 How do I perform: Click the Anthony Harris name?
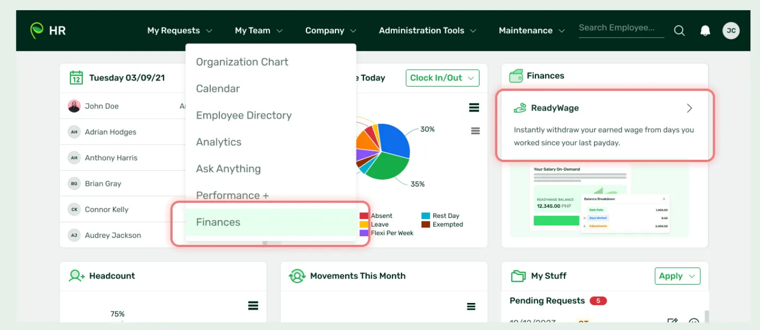111,158
